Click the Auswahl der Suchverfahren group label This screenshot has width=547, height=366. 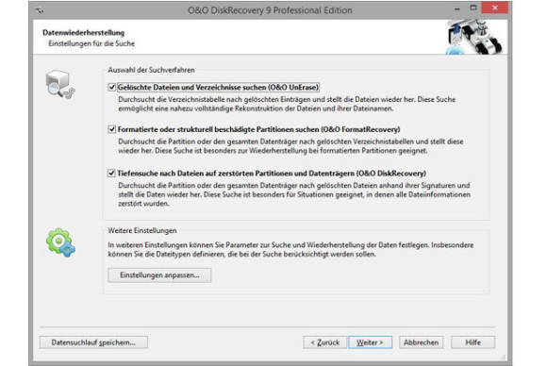point(151,70)
